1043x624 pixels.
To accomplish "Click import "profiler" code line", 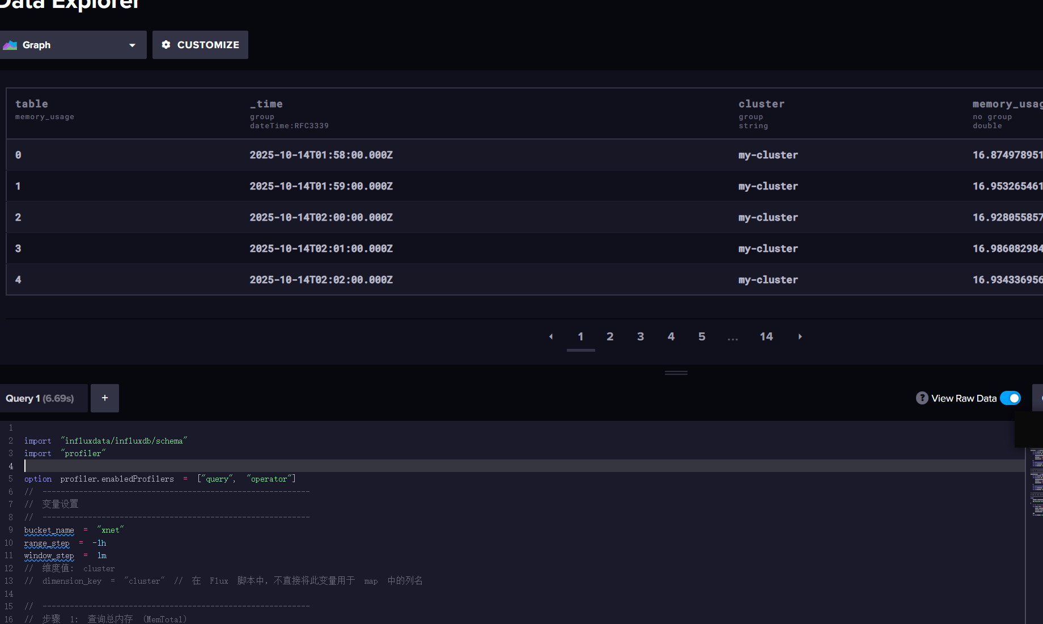I will pos(65,453).
